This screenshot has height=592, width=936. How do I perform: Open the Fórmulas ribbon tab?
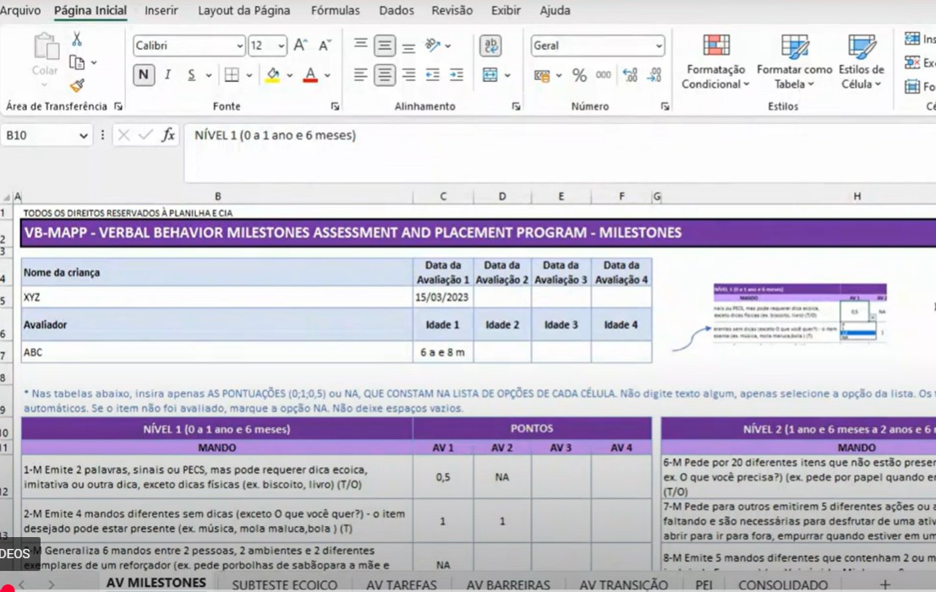pyautogui.click(x=335, y=11)
